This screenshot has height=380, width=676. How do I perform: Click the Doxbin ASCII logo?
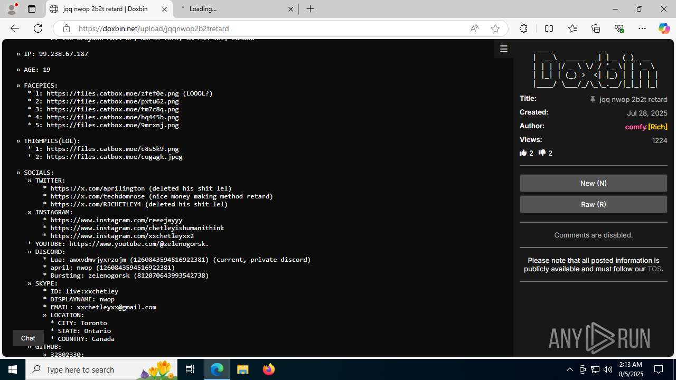click(x=595, y=70)
